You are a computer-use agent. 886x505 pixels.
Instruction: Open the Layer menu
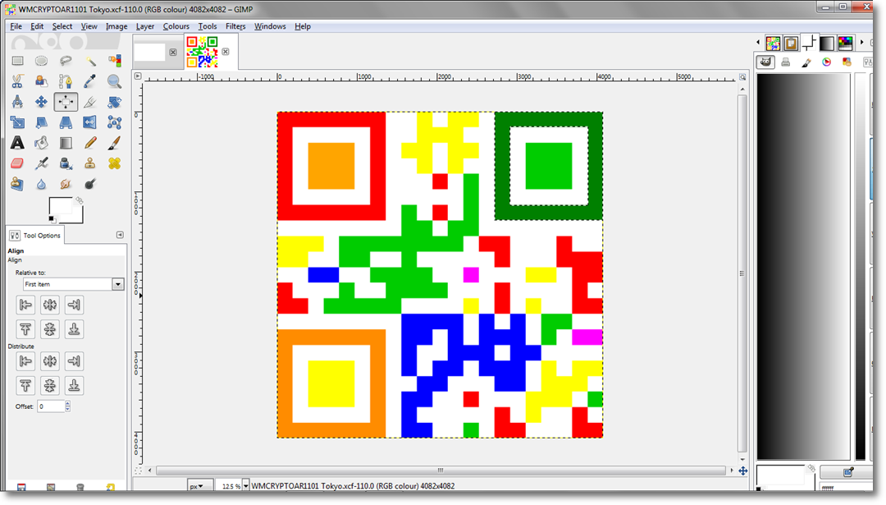click(145, 26)
